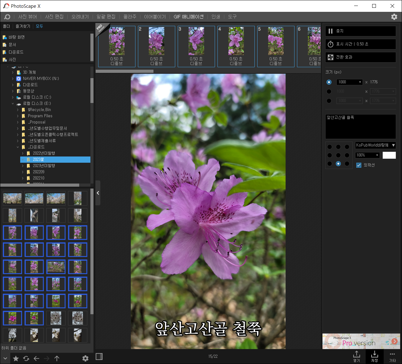402x364 pixels.
Task: Switch to 사진 뷰어 tab
Action: pyautogui.click(x=27, y=17)
